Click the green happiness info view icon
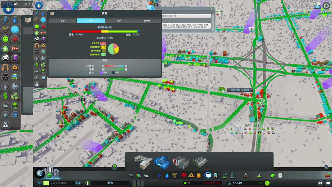 coord(5,39)
